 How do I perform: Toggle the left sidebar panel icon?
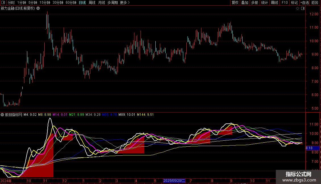click(3, 3)
